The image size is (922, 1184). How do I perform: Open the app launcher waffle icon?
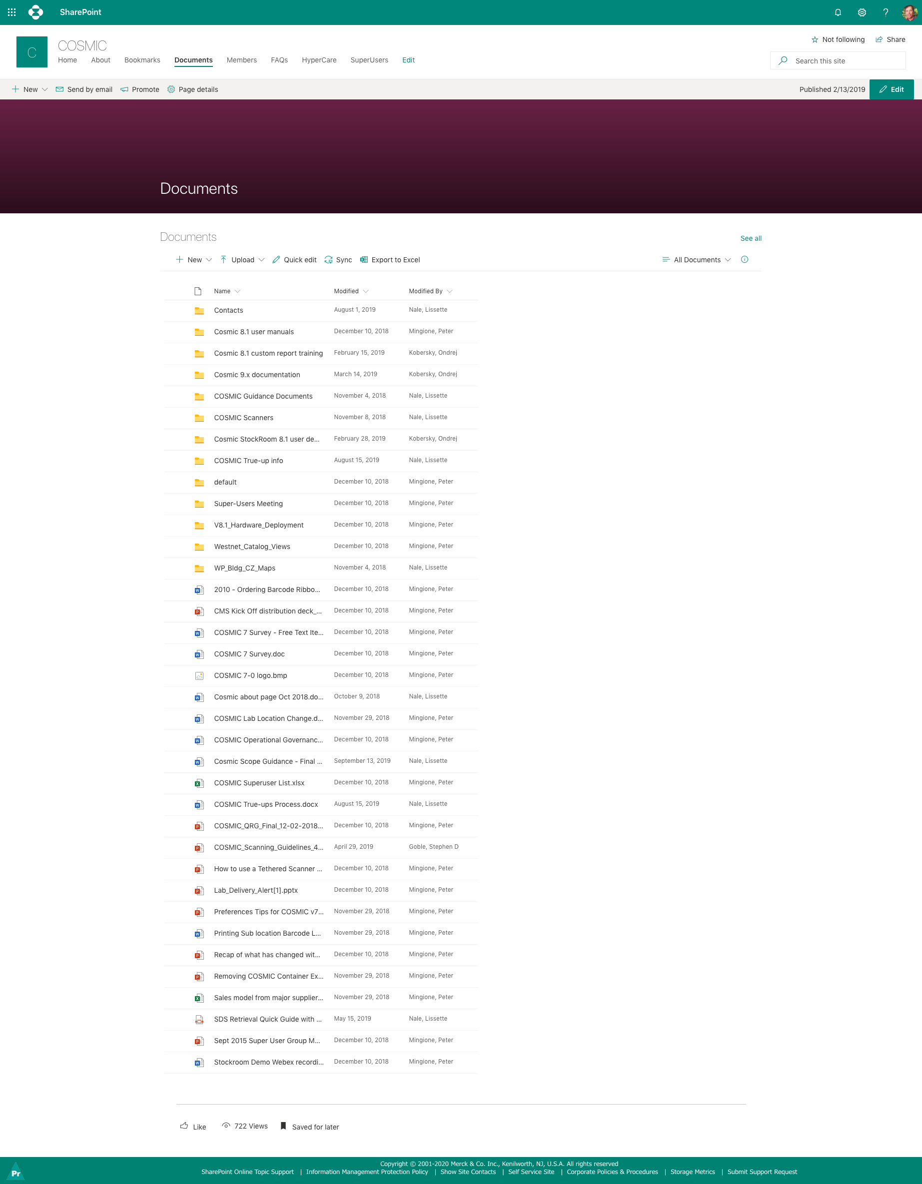tap(12, 12)
